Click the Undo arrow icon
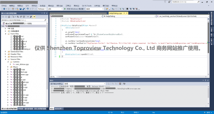The height and width of the screenshot is (114, 214). coord(28,9)
